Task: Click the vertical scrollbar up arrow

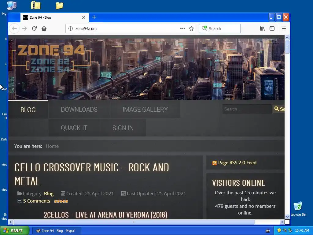Action: tap(287, 37)
